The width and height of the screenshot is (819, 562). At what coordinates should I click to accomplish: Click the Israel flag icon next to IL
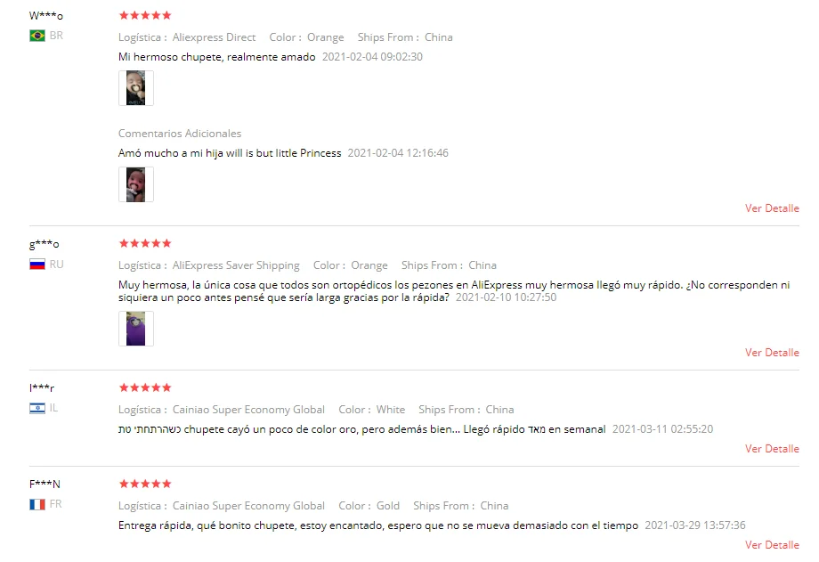click(x=37, y=408)
